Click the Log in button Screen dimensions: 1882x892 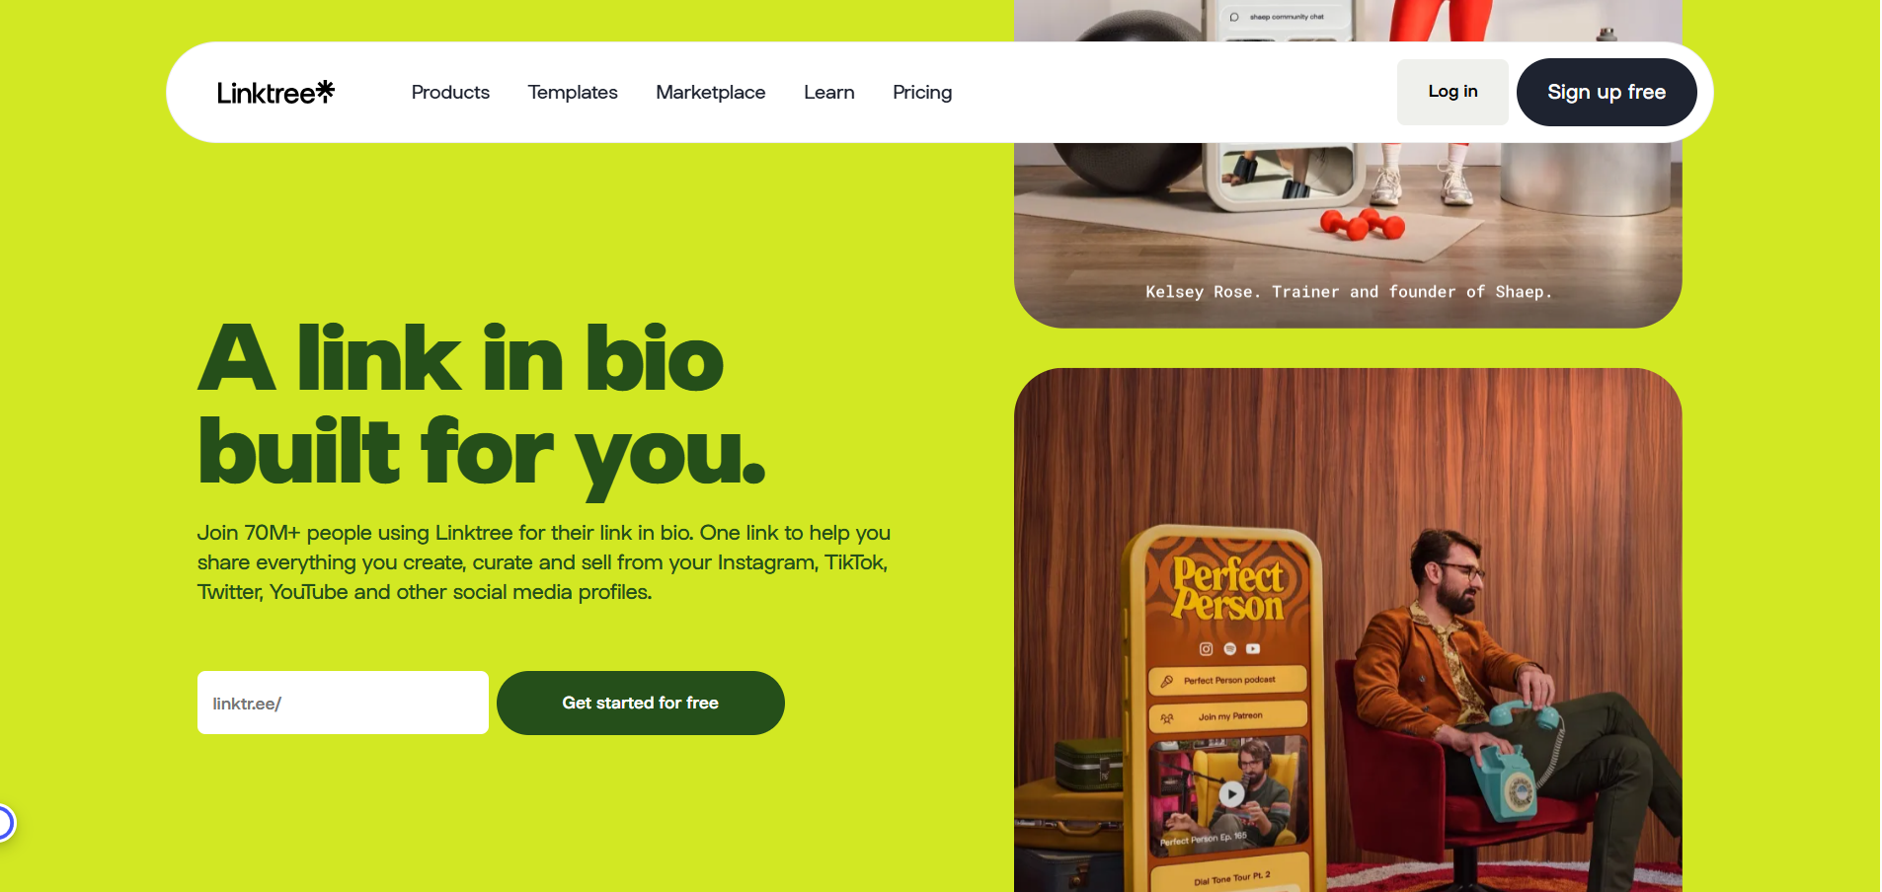pyautogui.click(x=1452, y=92)
